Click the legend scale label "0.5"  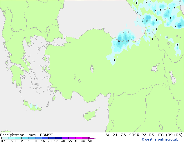click(10, 141)
